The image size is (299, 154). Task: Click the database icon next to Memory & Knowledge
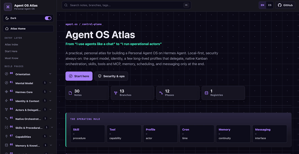tap(7, 145)
